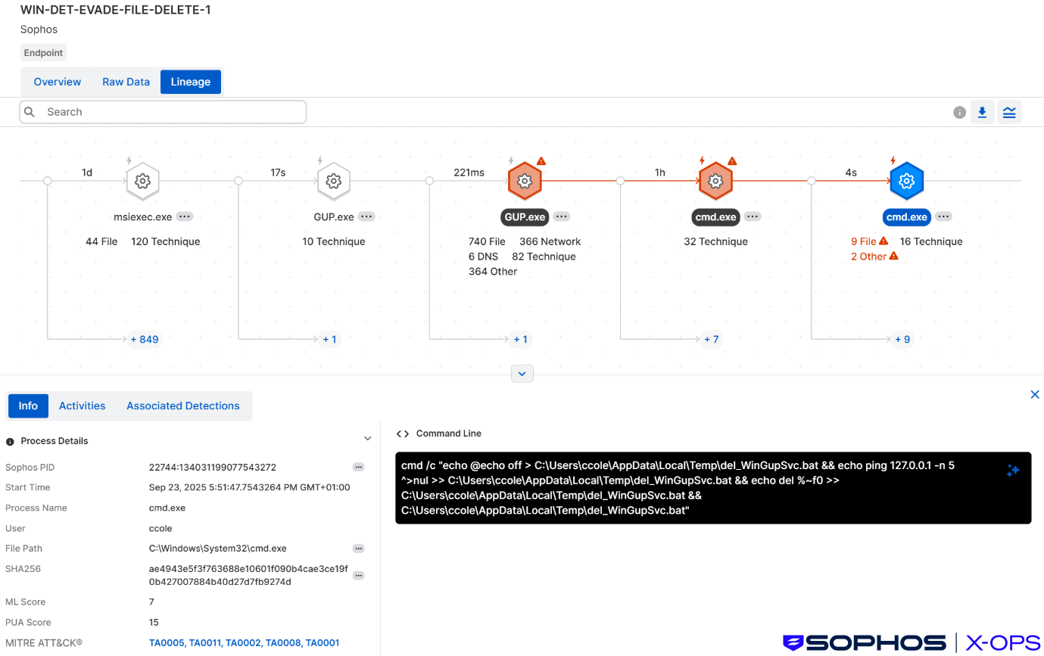The height and width of the screenshot is (656, 1044).
Task: Close the process details panel
Action: [x=1035, y=394]
